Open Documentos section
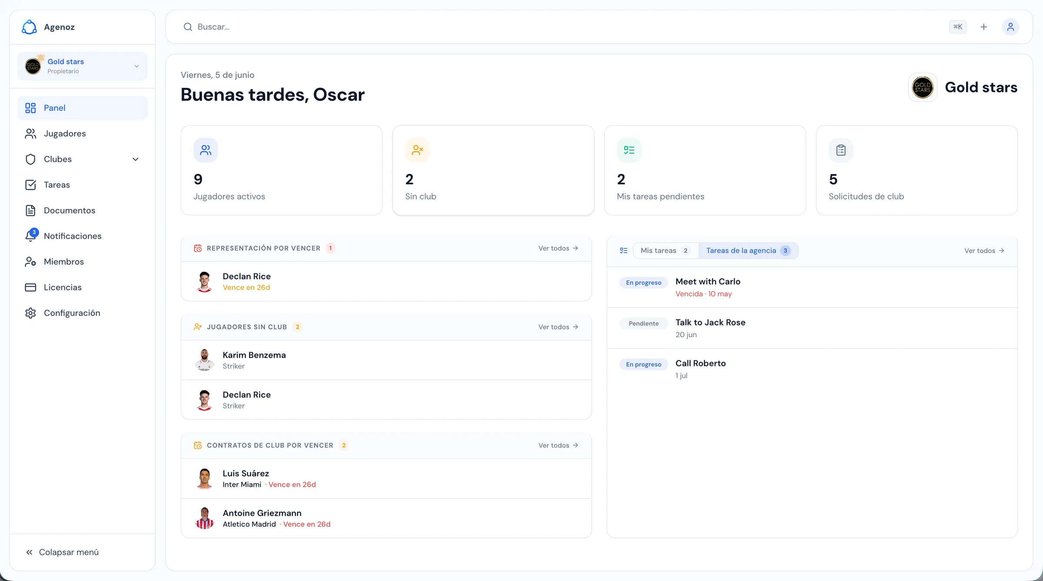 click(82, 210)
